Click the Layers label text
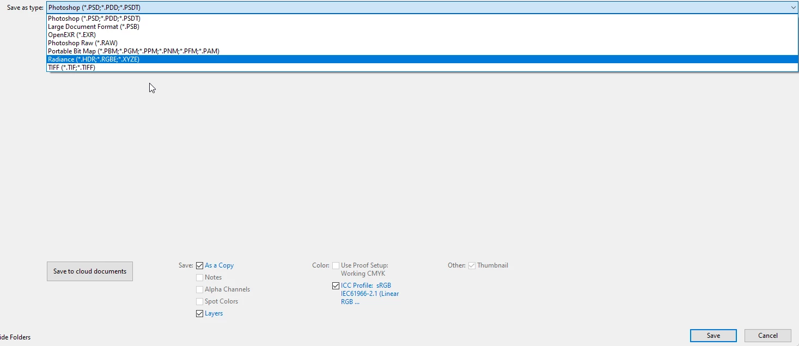Image resolution: width=799 pixels, height=346 pixels. [214, 314]
